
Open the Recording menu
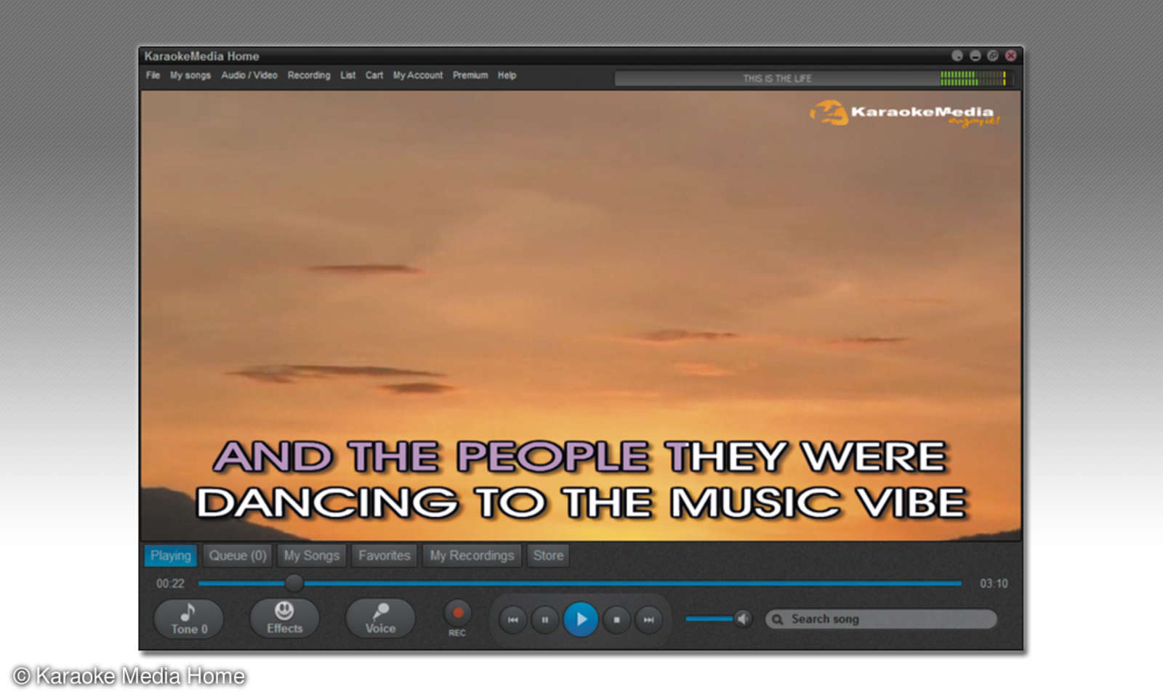pos(309,75)
